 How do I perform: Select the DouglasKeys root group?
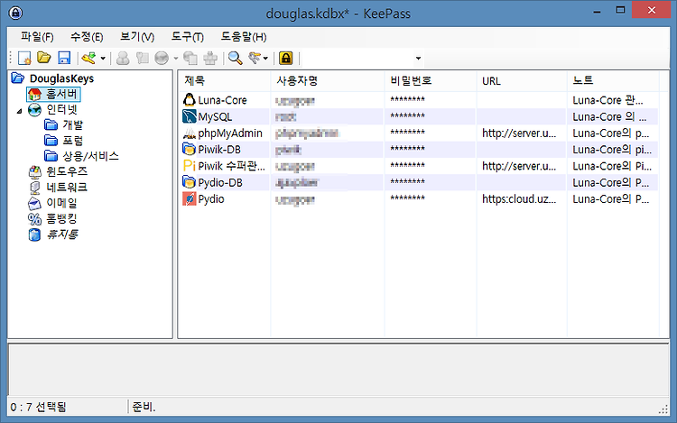(61, 78)
